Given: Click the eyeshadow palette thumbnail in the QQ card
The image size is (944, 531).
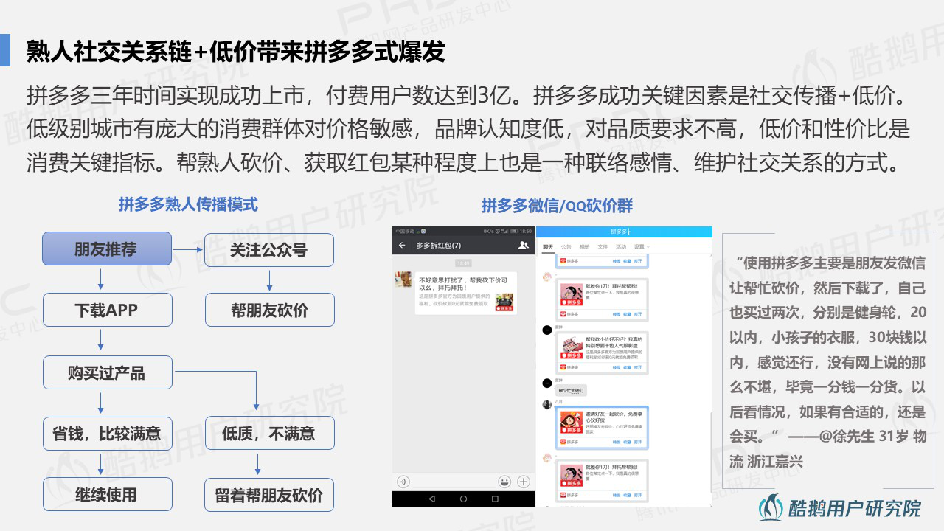Looking at the screenshot, I should tap(572, 347).
